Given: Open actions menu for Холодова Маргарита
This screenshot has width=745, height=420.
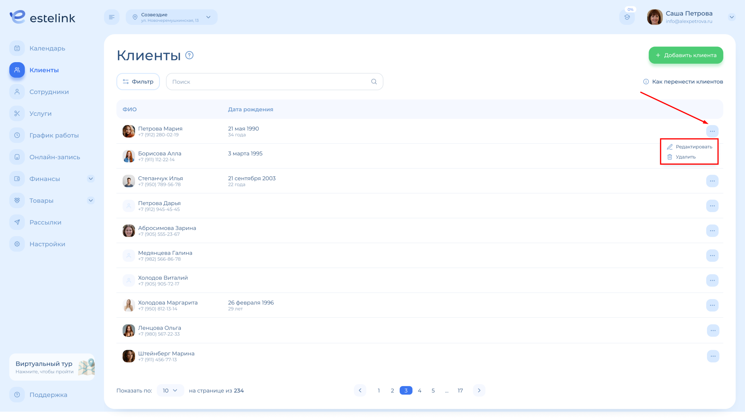Looking at the screenshot, I should [x=712, y=305].
